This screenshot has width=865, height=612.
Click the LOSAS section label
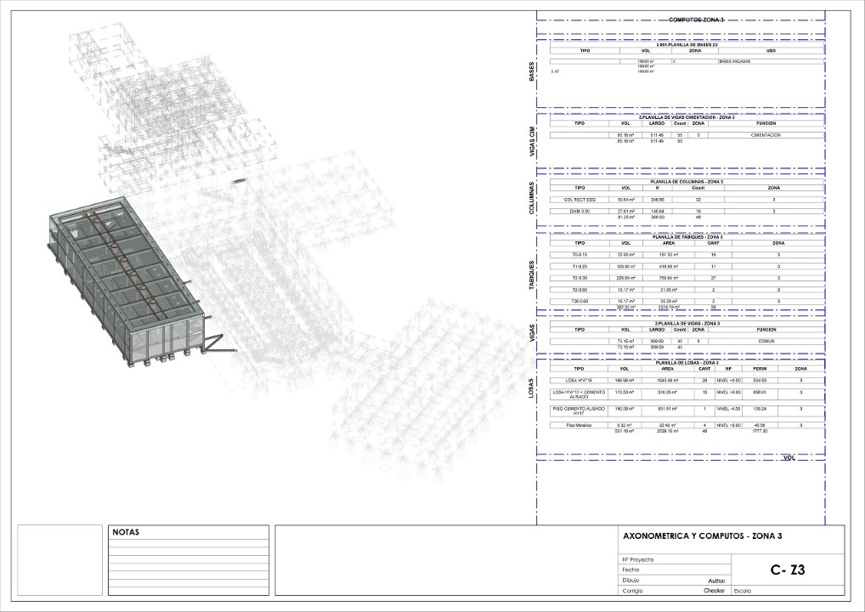tap(532, 388)
